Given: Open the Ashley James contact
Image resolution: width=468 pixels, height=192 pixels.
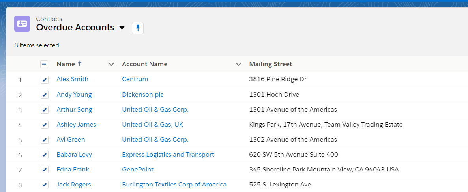Looking at the screenshot, I should 77,124.
